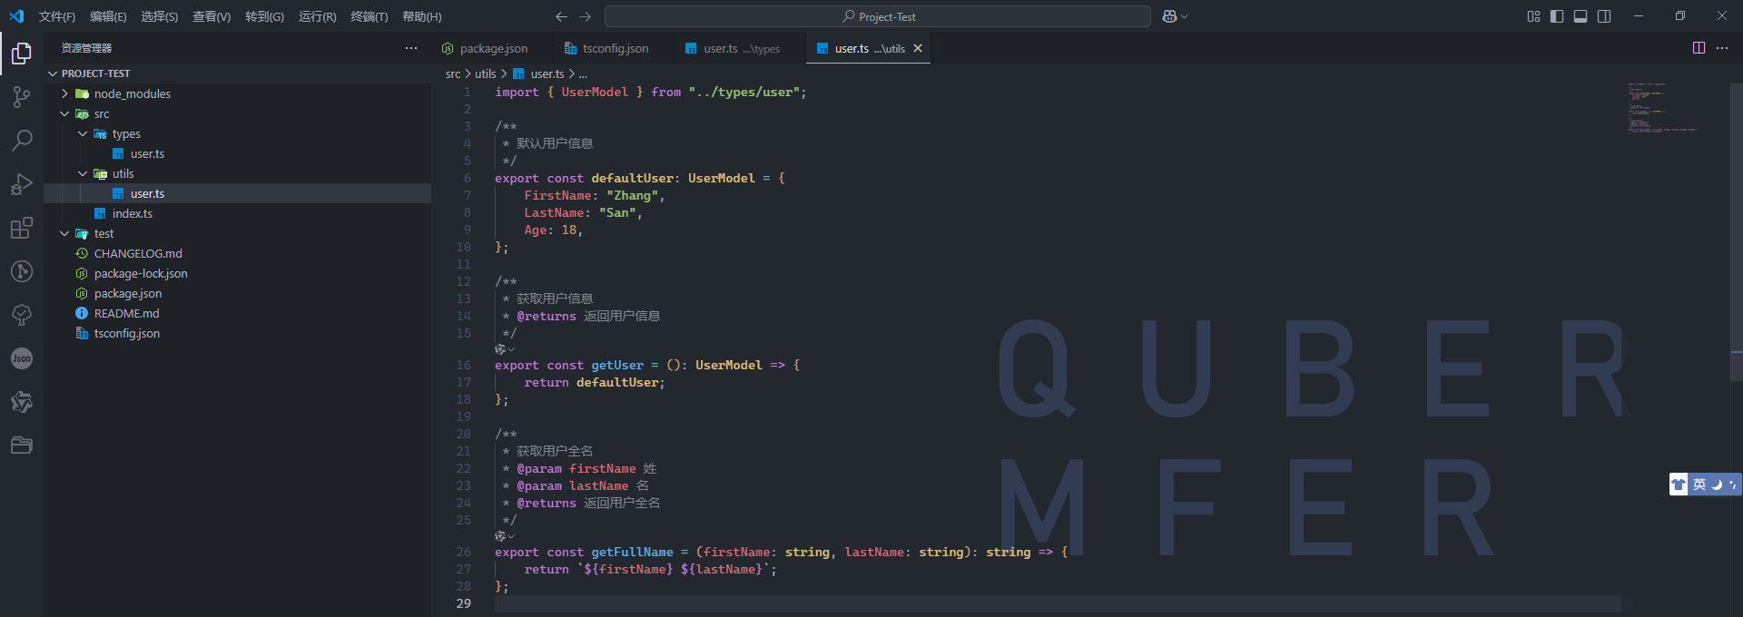The height and width of the screenshot is (617, 1743).
Task: Open editor More Actions ellipsis menu
Action: coord(1722,48)
